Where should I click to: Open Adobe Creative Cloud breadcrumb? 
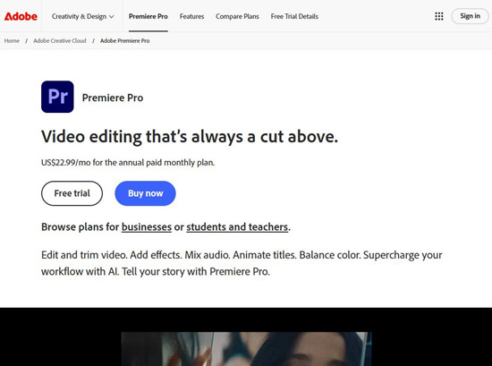point(60,41)
